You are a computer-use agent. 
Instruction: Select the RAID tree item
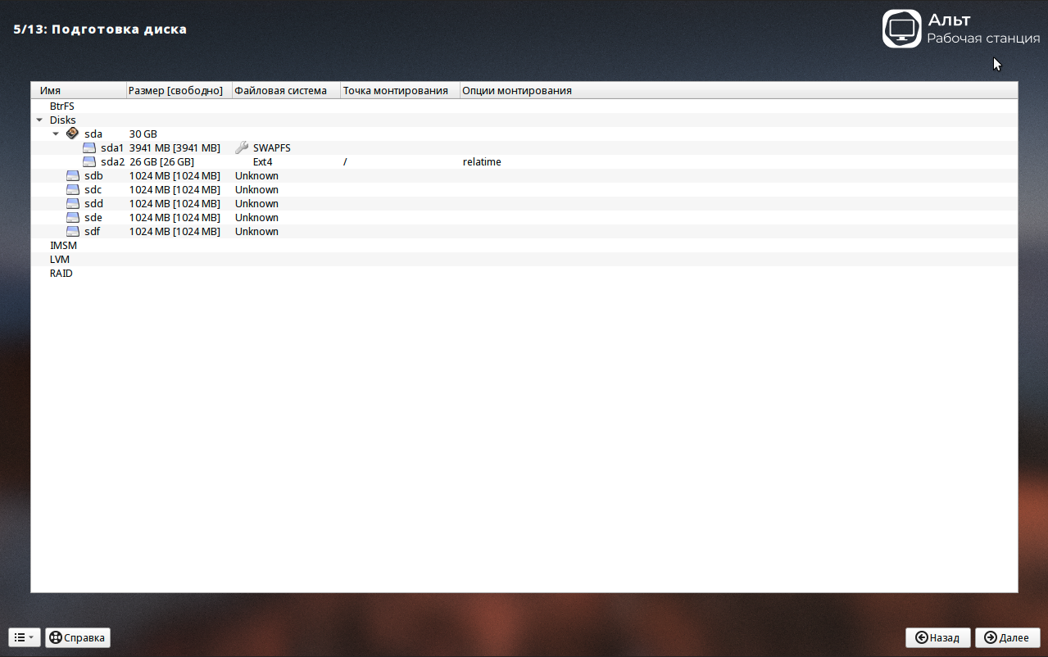tap(61, 274)
